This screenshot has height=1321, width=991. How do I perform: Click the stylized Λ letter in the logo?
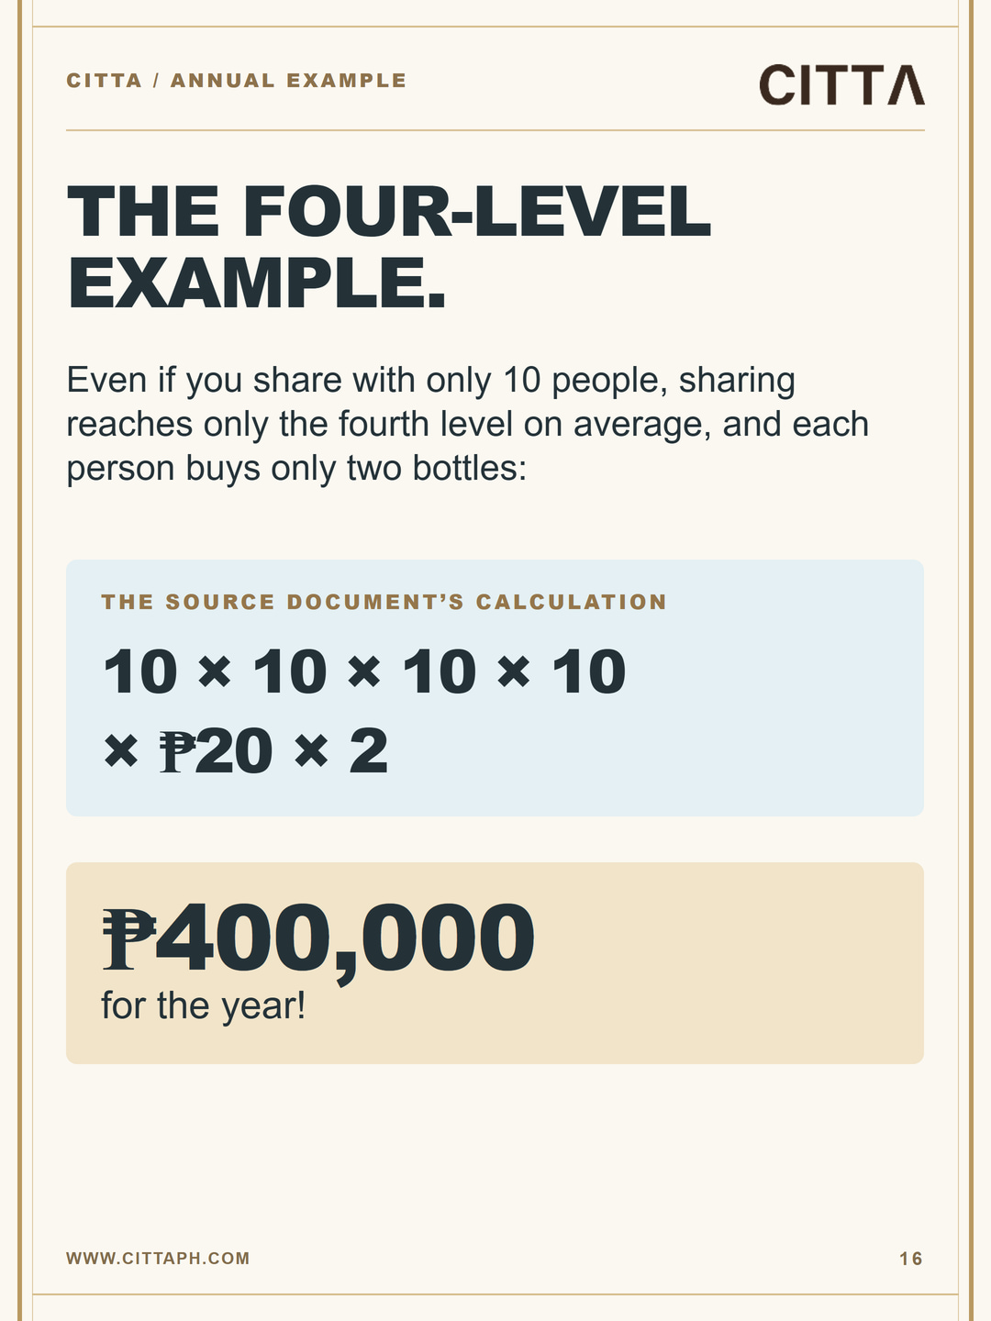click(x=906, y=84)
